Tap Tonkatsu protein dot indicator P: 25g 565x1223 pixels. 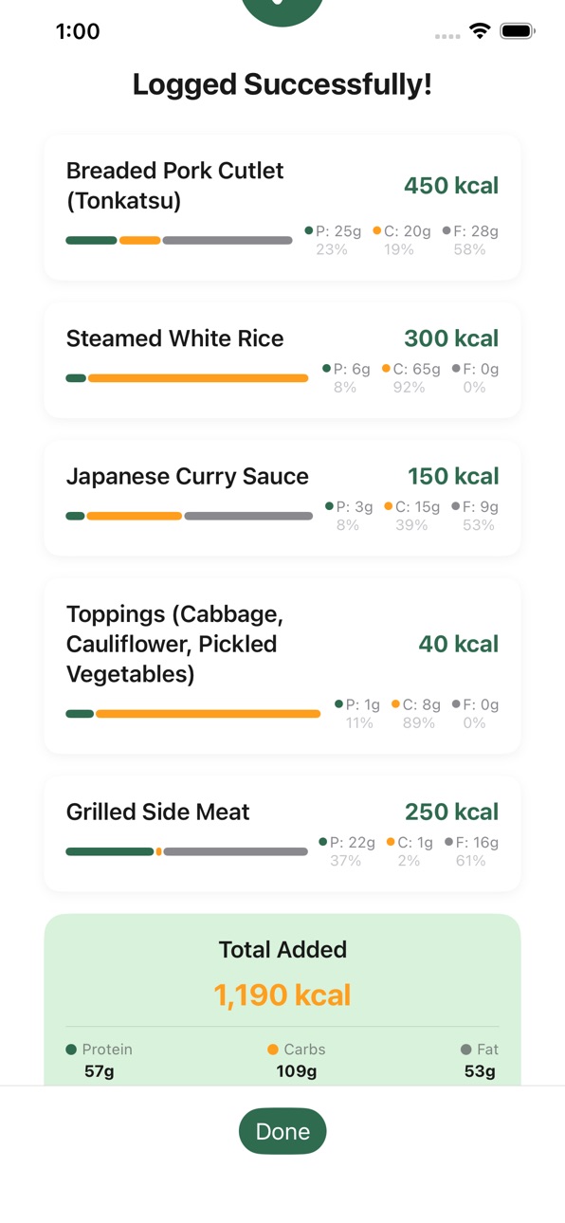pyautogui.click(x=309, y=230)
